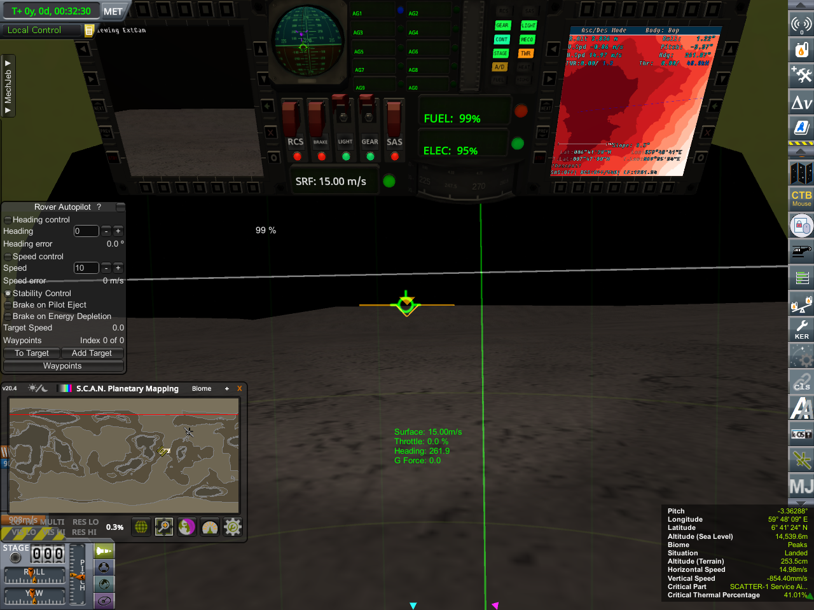Increase Speed value with plus

pyautogui.click(x=118, y=268)
